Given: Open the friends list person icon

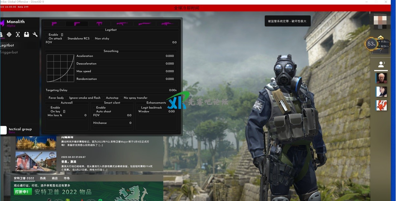Looking at the screenshot, I should [381, 65].
